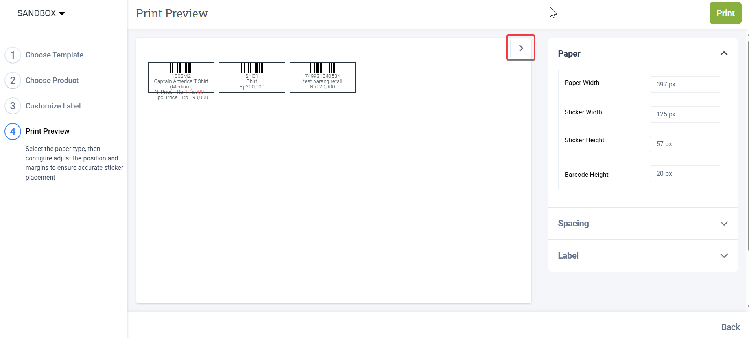Edit the Barcode Height field
This screenshot has width=749, height=338.
pyautogui.click(x=685, y=174)
